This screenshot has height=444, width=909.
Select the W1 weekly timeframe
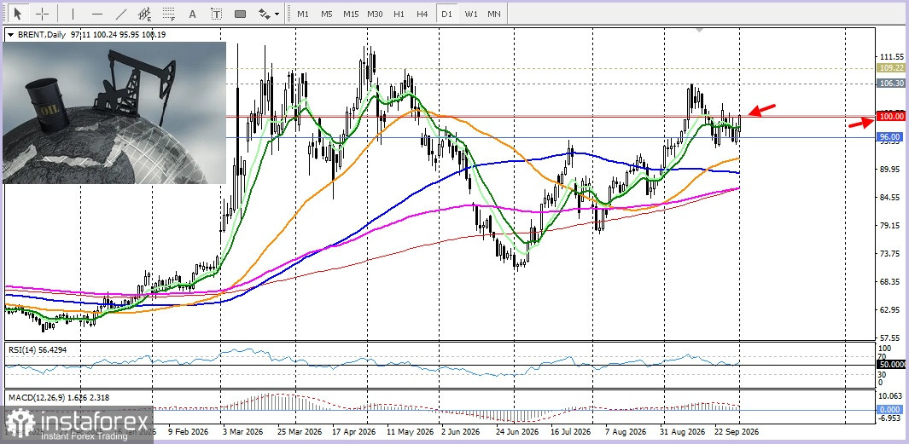[471, 14]
